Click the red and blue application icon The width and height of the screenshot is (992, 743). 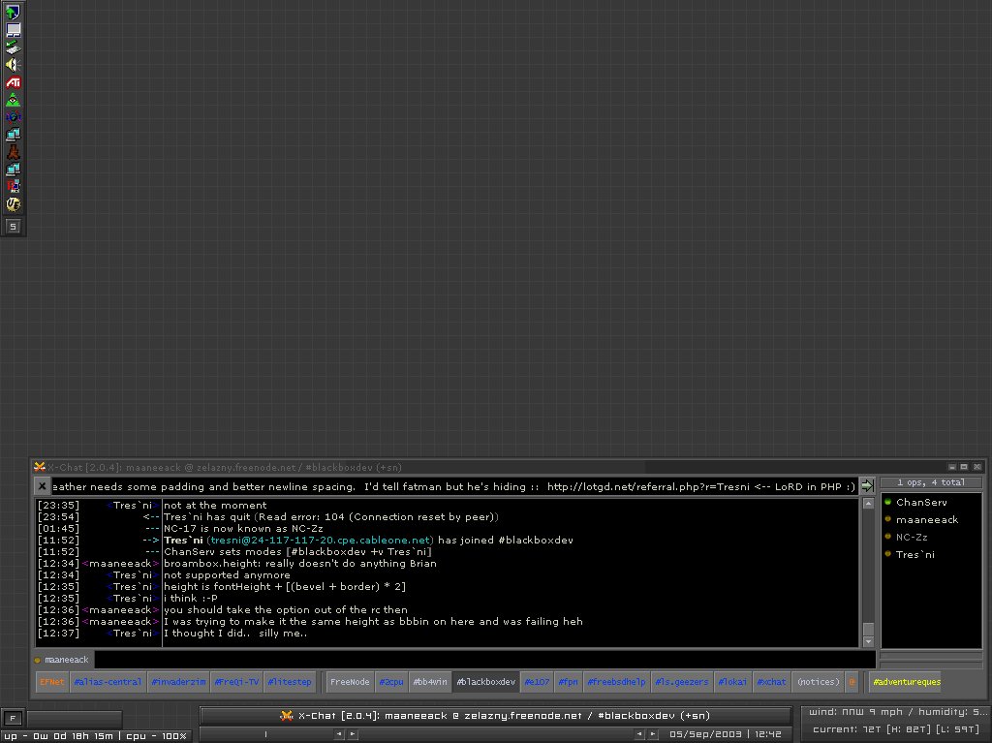coord(13,186)
